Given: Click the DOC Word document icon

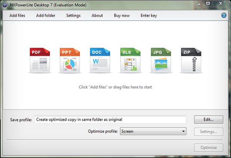Looking at the screenshot, I should (x=100, y=60).
